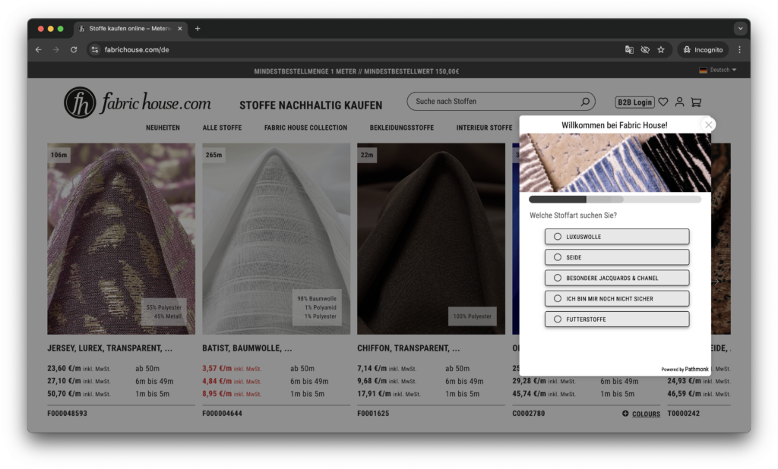
Task: Open a new browser tab with plus button
Action: [198, 29]
